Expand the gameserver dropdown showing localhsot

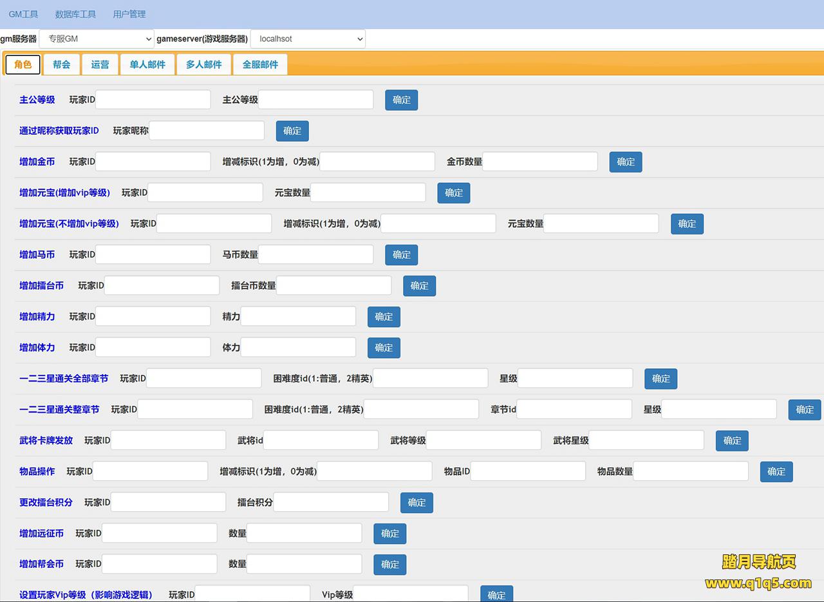tap(308, 39)
